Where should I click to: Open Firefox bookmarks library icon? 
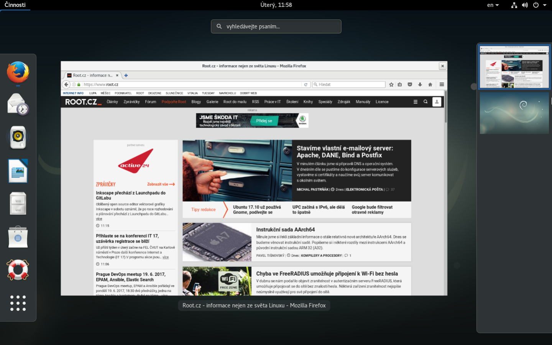(x=400, y=85)
